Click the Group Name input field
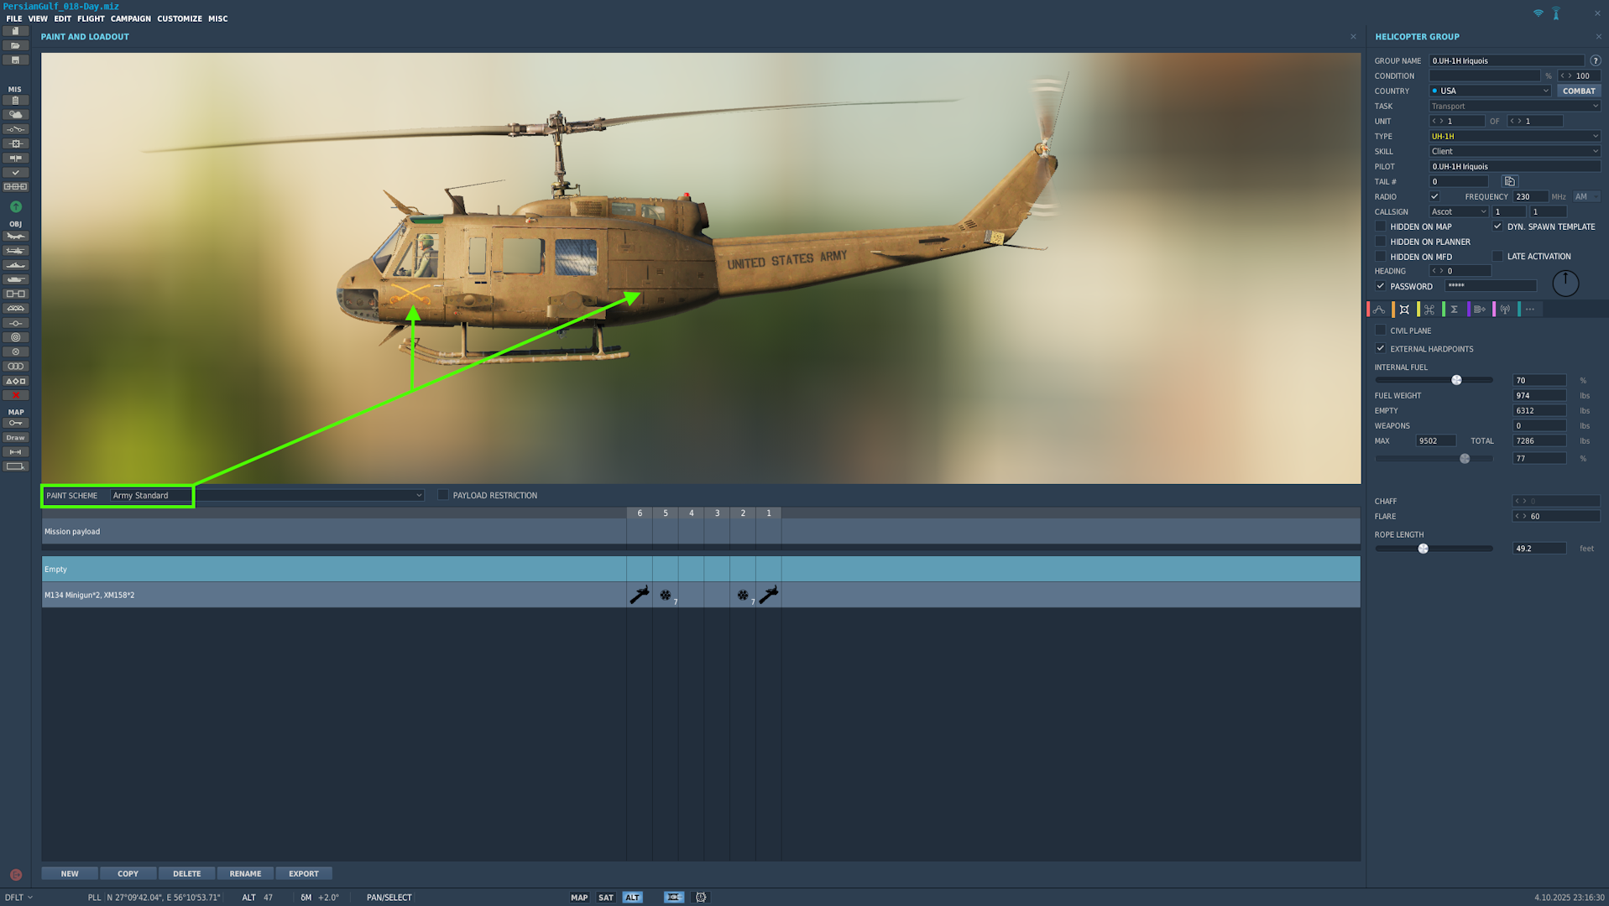This screenshot has width=1609, height=906. pyautogui.click(x=1507, y=60)
